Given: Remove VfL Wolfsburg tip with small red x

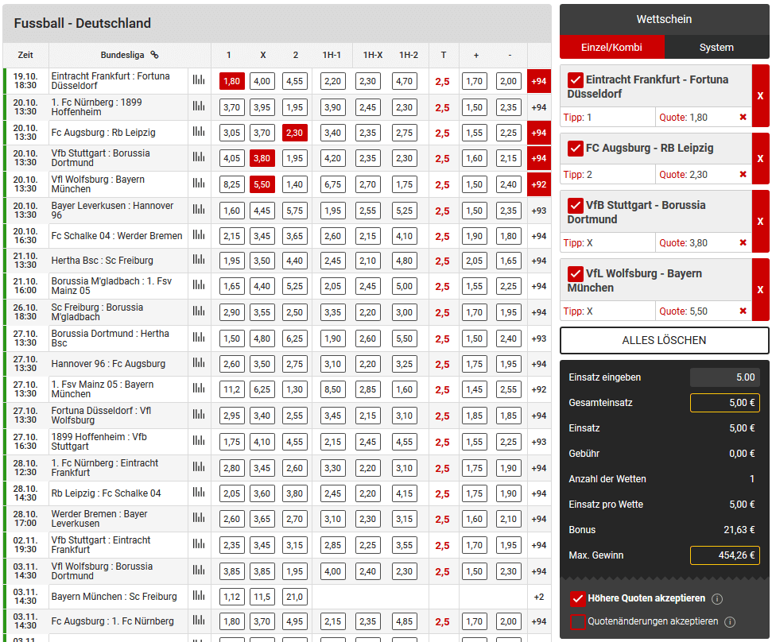Looking at the screenshot, I should pos(743,311).
